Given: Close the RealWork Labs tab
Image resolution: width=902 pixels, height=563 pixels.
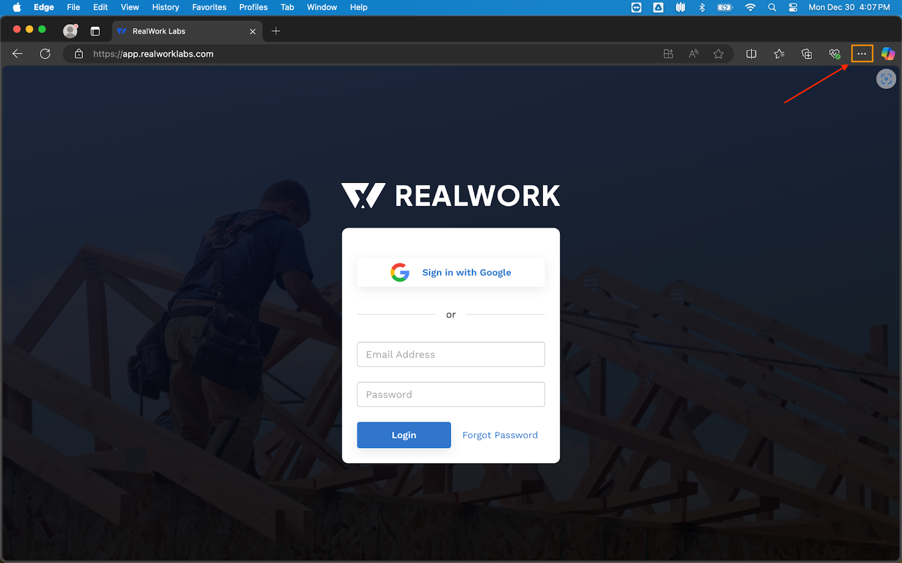Looking at the screenshot, I should tap(253, 32).
